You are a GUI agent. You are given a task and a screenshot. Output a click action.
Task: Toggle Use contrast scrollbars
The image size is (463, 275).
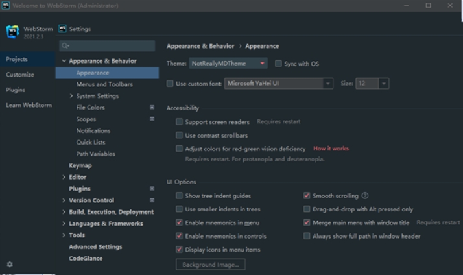pos(179,136)
